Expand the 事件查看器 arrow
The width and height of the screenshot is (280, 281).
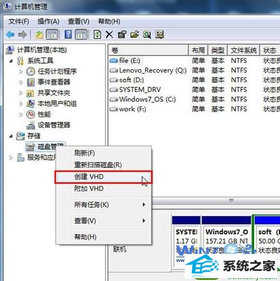(x=21, y=82)
